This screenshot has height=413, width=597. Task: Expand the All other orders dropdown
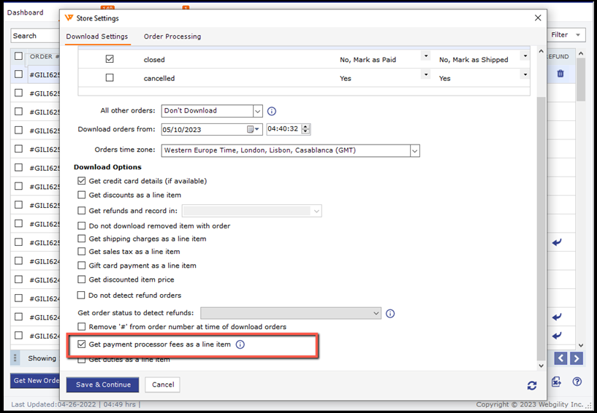click(x=257, y=112)
